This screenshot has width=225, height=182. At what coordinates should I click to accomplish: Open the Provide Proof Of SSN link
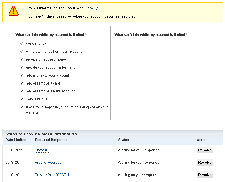coord(52,175)
